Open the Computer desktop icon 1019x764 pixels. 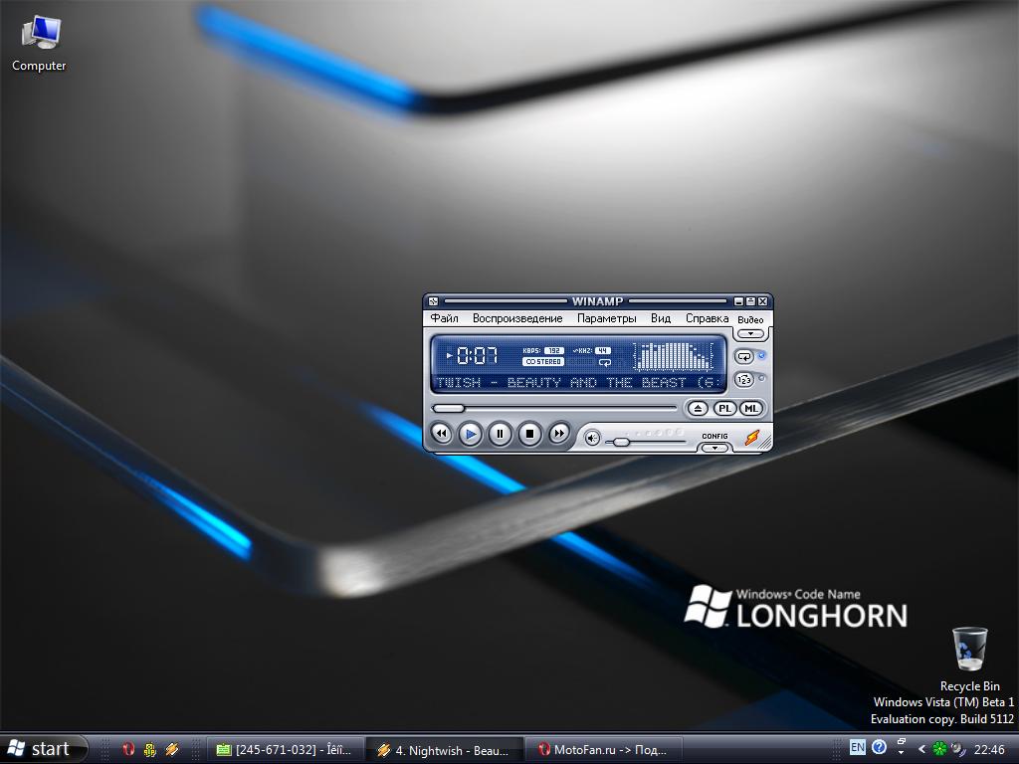[39, 44]
